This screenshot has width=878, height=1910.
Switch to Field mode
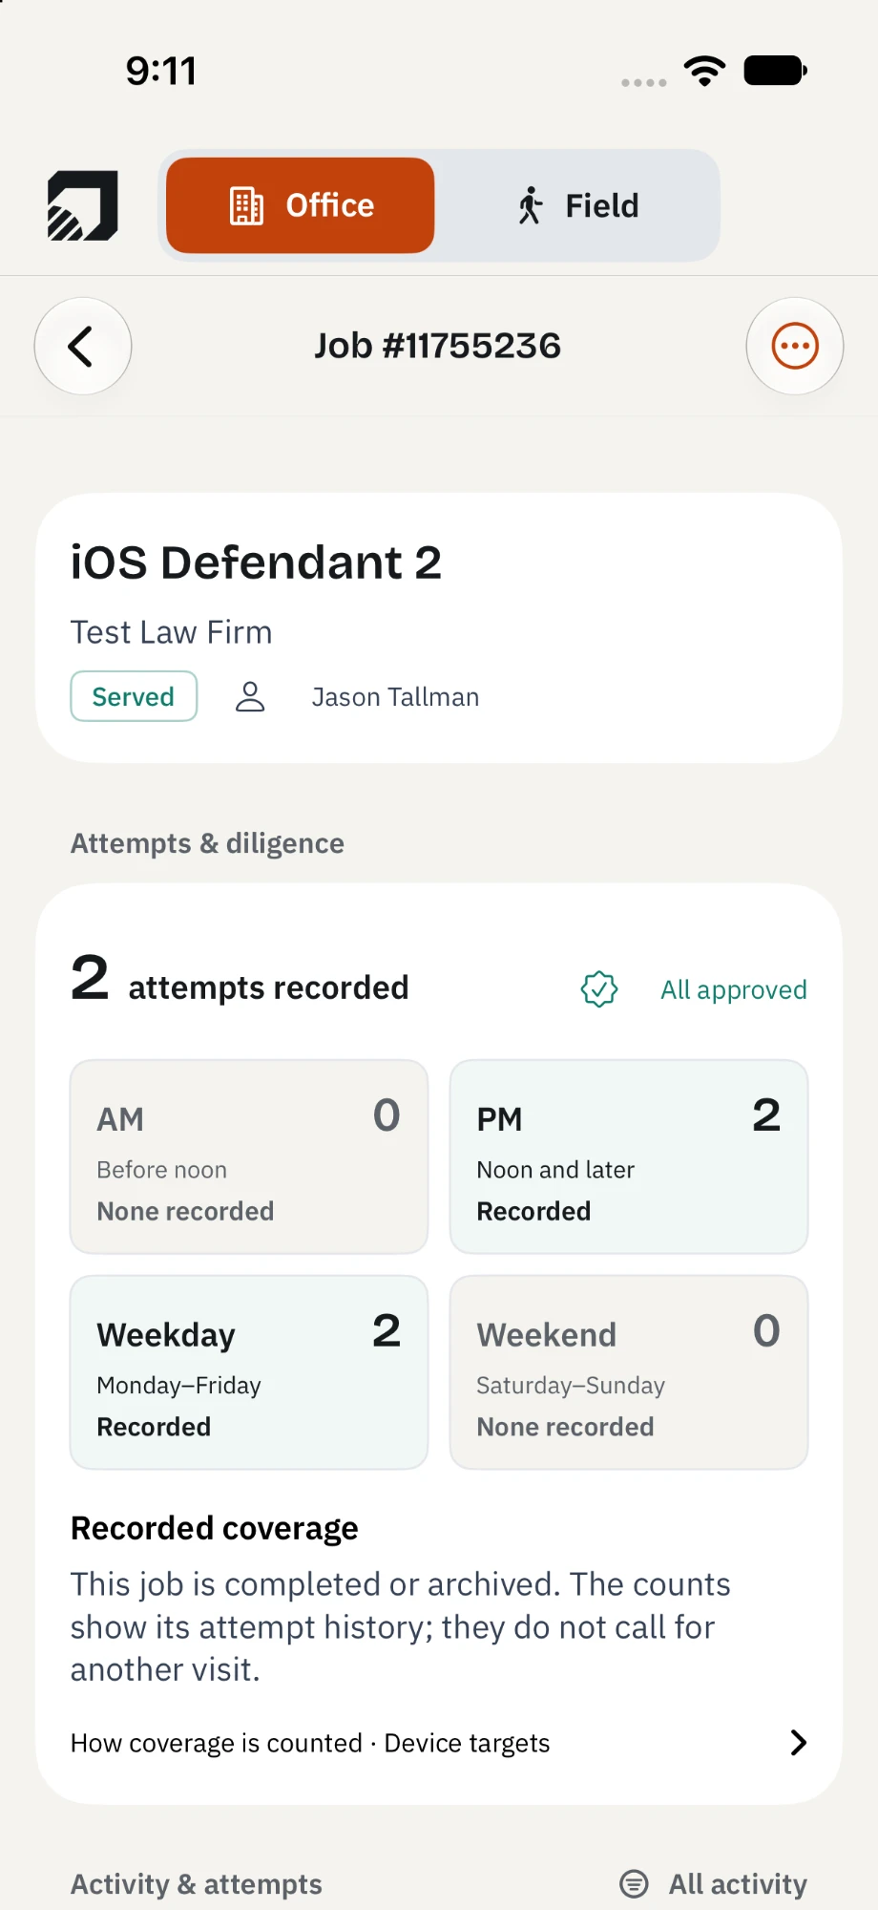(577, 205)
